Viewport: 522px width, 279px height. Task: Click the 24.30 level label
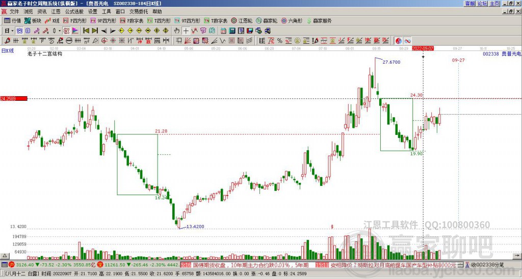[416, 95]
